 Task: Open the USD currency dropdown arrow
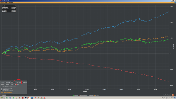pyautogui.click(x=14, y=82)
